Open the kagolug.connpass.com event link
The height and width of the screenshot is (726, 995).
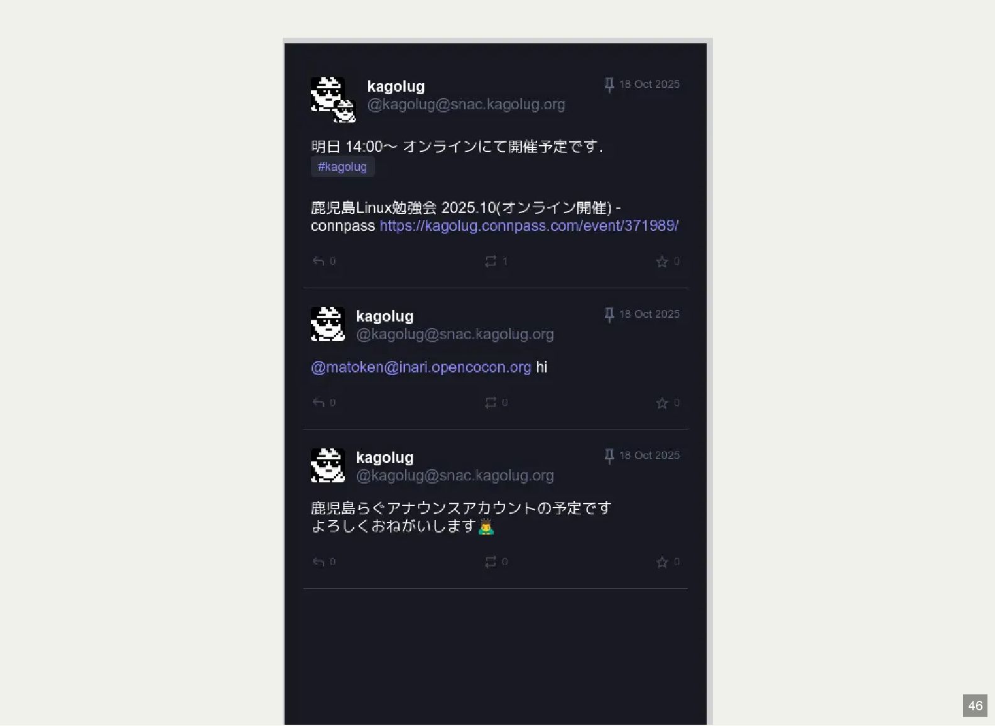point(529,226)
